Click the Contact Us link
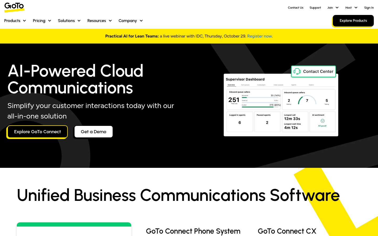Viewport: 378px width, 236px height. tap(296, 8)
